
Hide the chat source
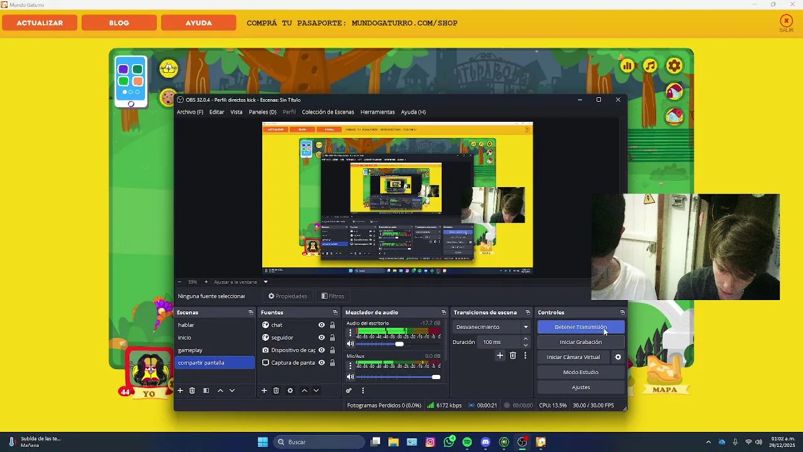(x=321, y=325)
